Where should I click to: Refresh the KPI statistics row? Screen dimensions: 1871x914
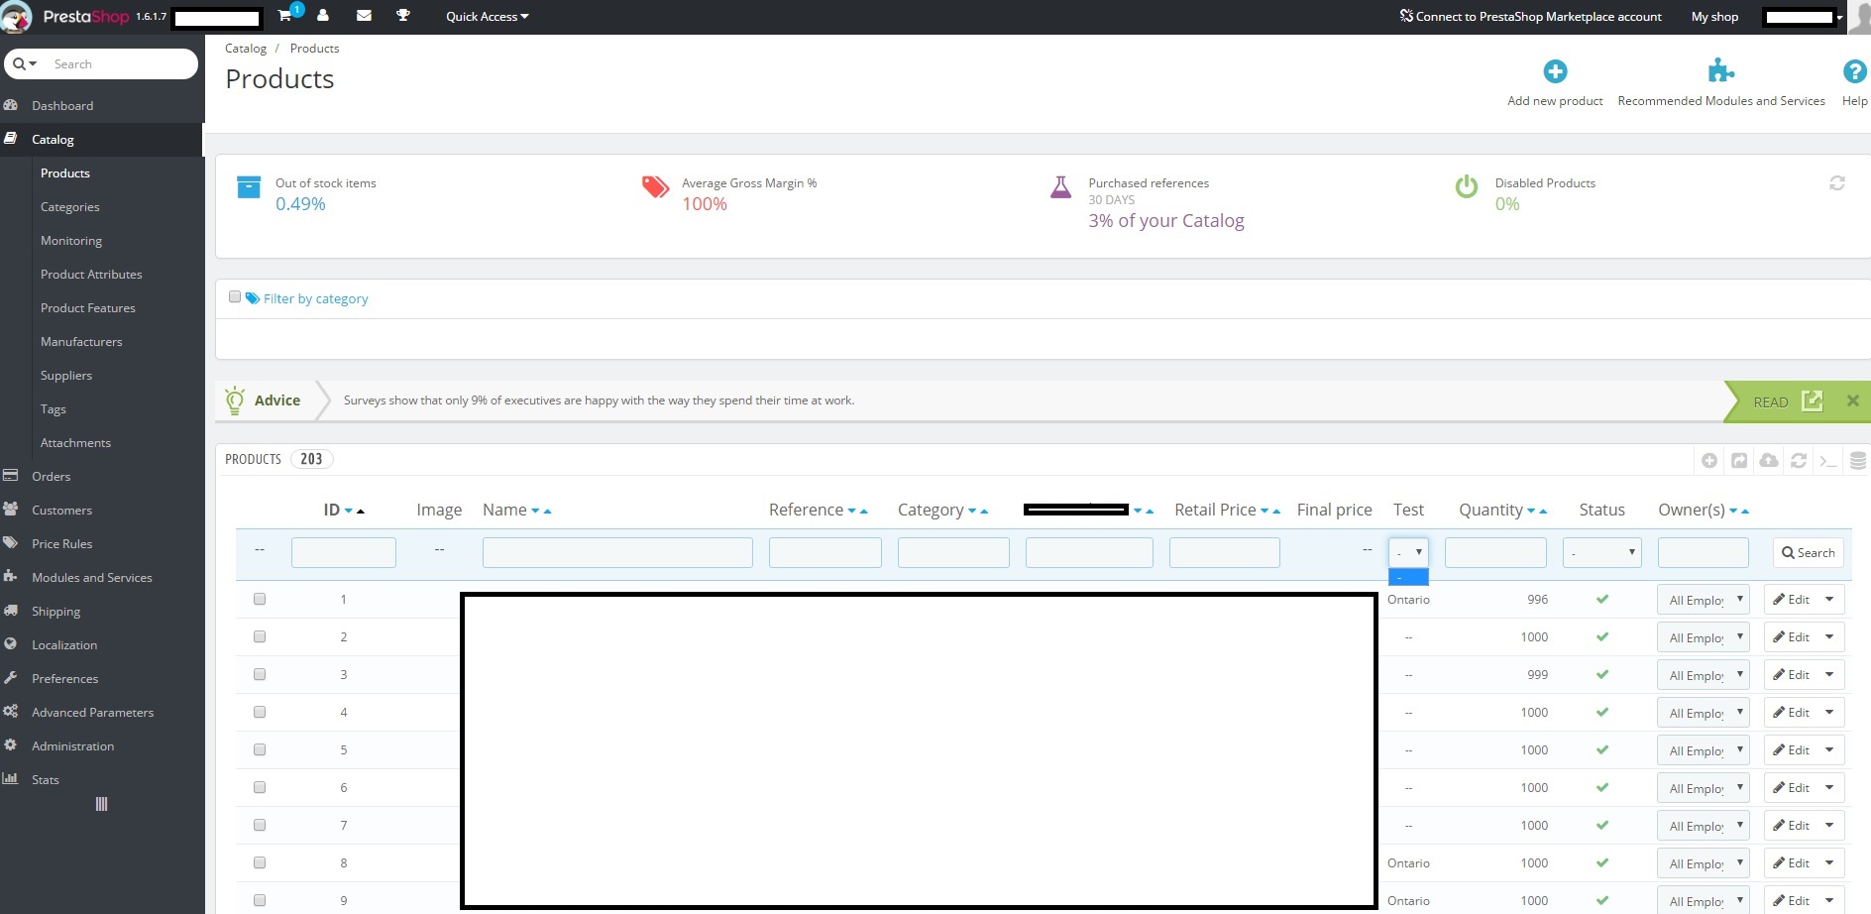coord(1836,183)
